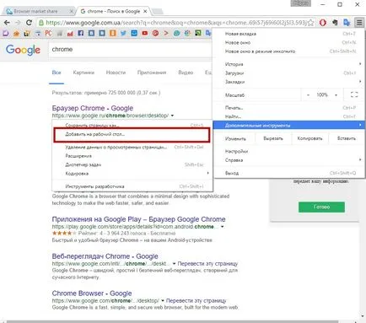Open Удаление данных о просмотренных страницах
This screenshot has height=323, width=366.
132,147
